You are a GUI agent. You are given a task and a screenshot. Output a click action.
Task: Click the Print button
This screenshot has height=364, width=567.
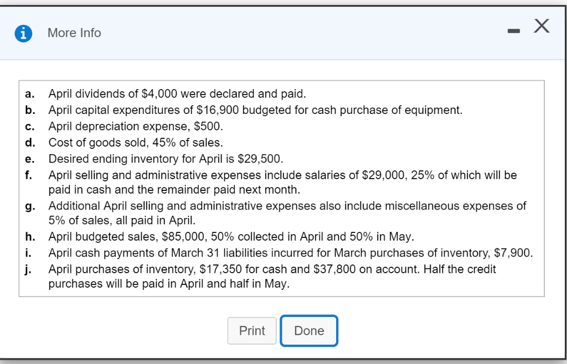click(x=252, y=330)
